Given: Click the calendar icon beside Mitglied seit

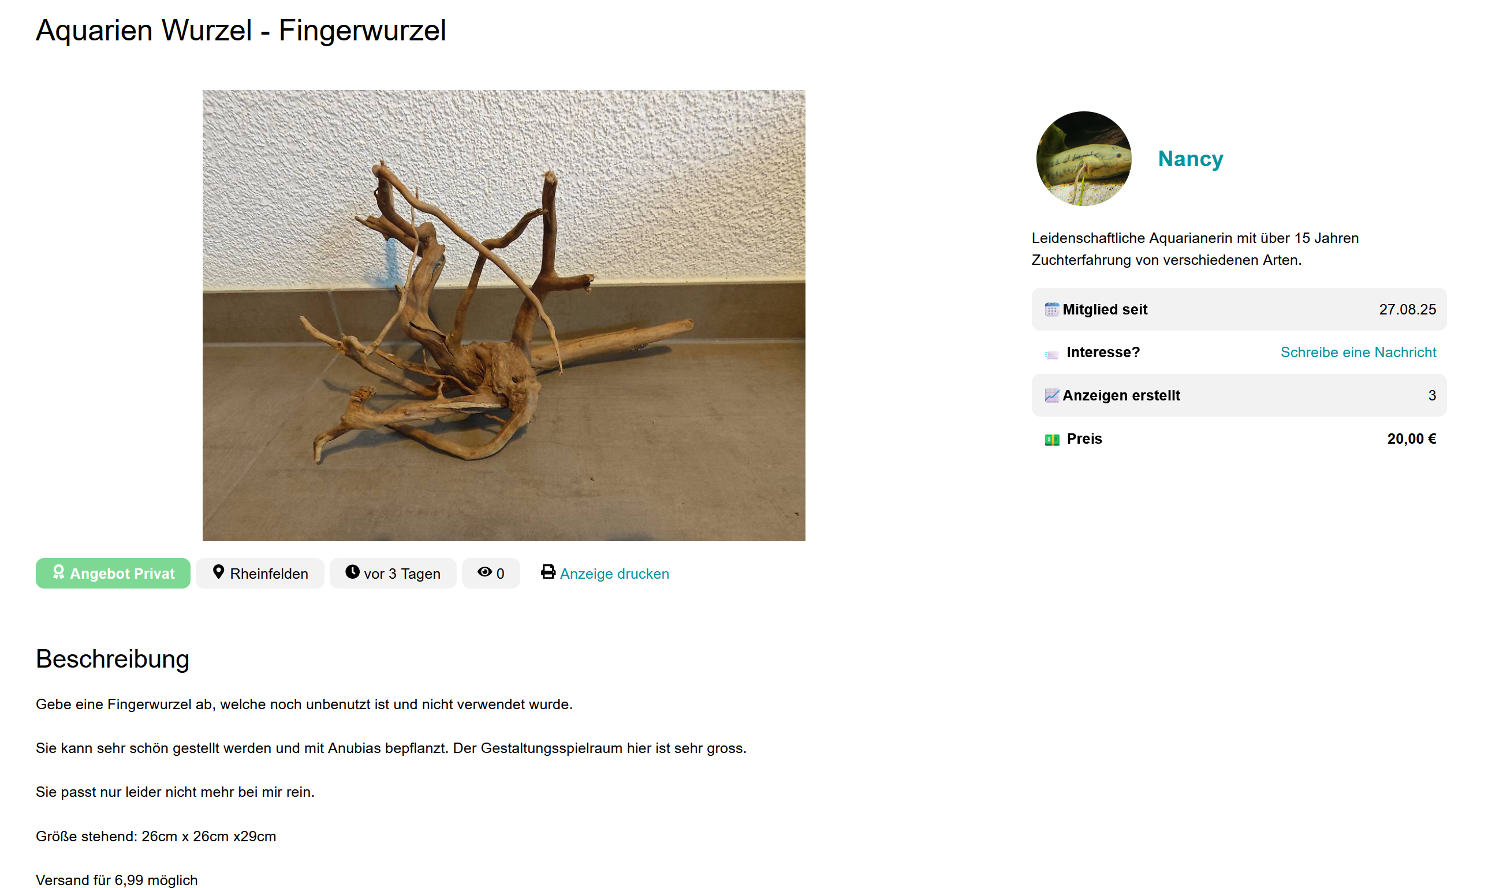Looking at the screenshot, I should (1052, 309).
